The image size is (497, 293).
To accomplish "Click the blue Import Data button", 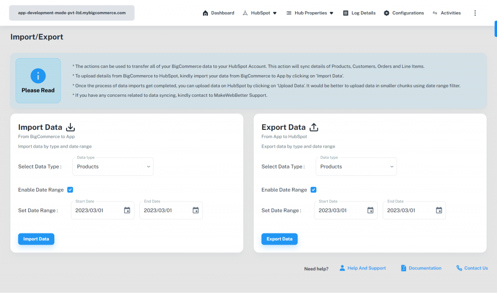I will click(36, 239).
